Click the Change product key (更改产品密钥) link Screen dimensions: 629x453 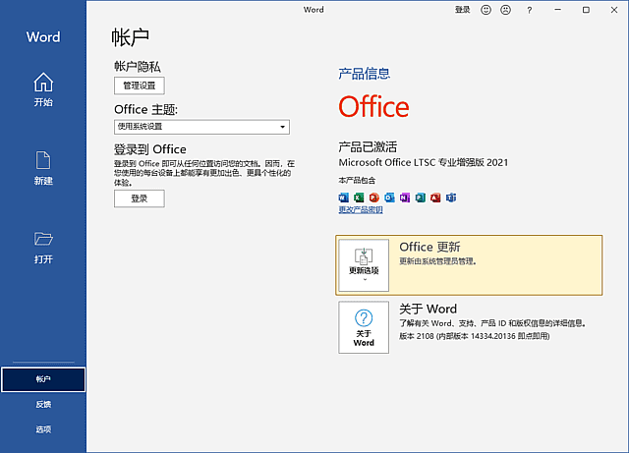pos(361,210)
